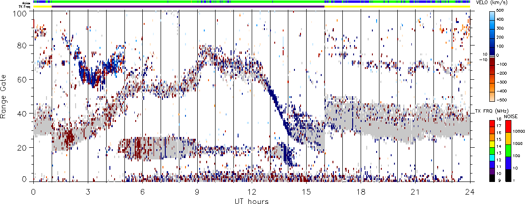
Task: Click the 15 tick label on the UT hours axis
Action: tap(306, 191)
